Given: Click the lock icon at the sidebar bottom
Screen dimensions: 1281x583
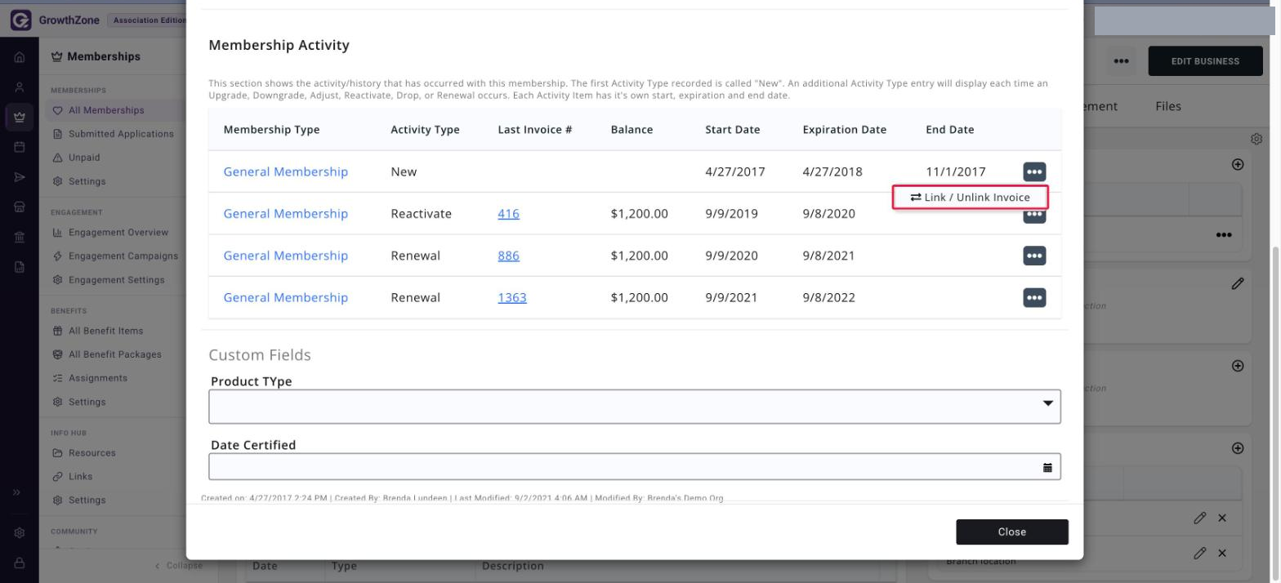Looking at the screenshot, I should 20,563.
